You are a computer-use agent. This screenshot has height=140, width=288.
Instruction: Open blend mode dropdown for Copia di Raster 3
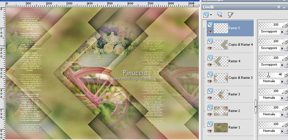282,81
